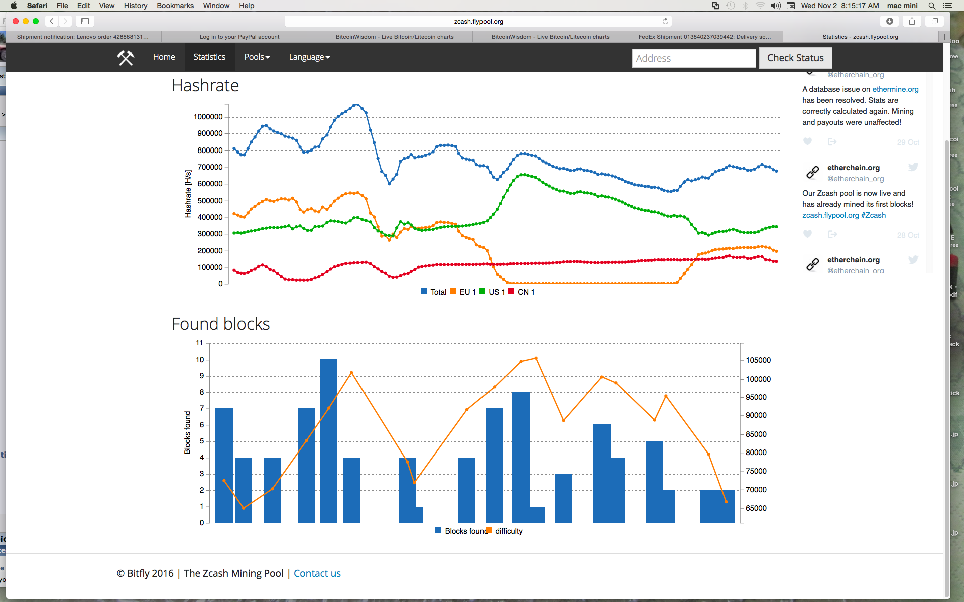Add a new tab with the plus button
Screen dimensions: 964x602
click(944, 37)
